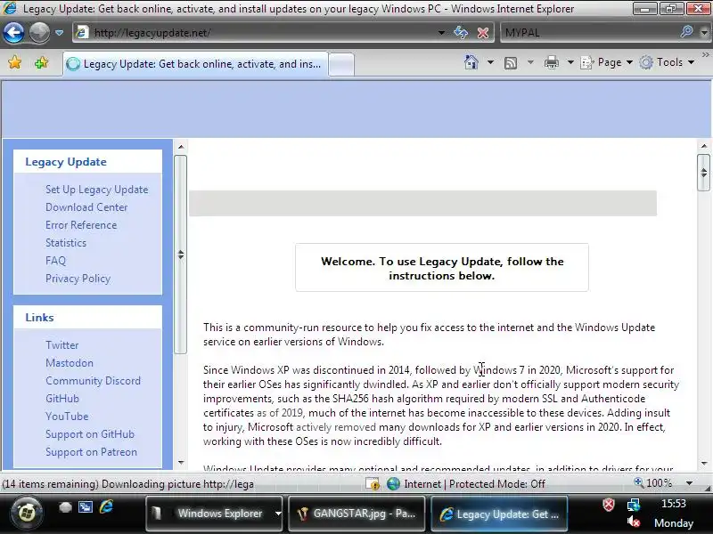The height and width of the screenshot is (534, 713).
Task: Open the Error Reference link
Action: (81, 225)
